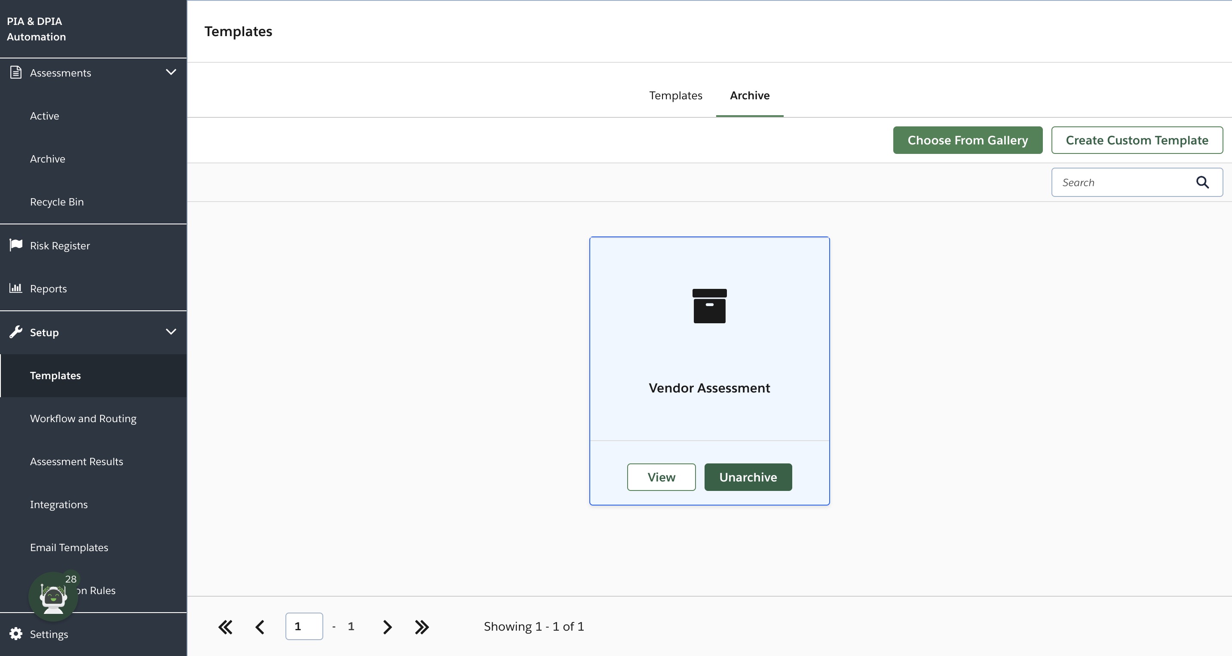The height and width of the screenshot is (656, 1232).
Task: Click the Assessments document icon in sidebar
Action: coord(16,72)
